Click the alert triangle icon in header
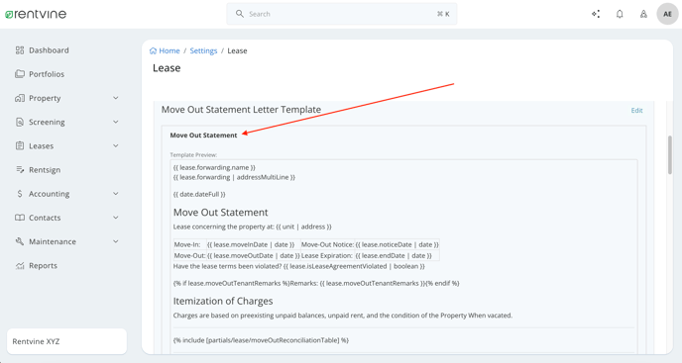This screenshot has width=682, height=363. coord(643,14)
